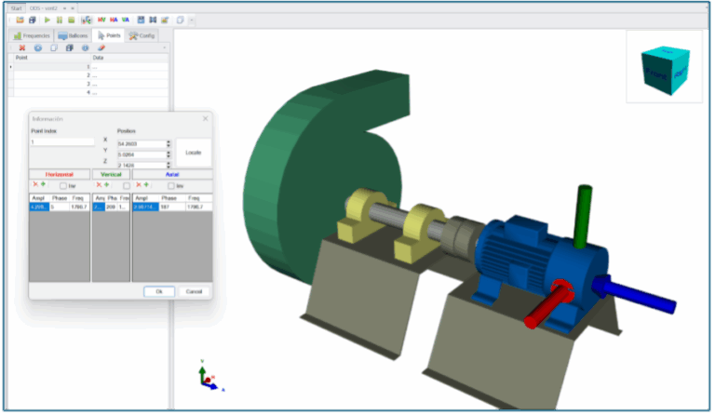Click the open file icon in main toolbar

click(20, 20)
